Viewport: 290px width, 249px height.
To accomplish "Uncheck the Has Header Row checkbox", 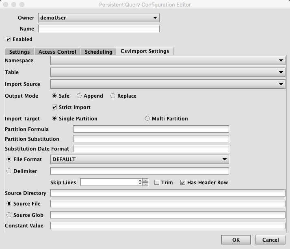I will (183, 183).
